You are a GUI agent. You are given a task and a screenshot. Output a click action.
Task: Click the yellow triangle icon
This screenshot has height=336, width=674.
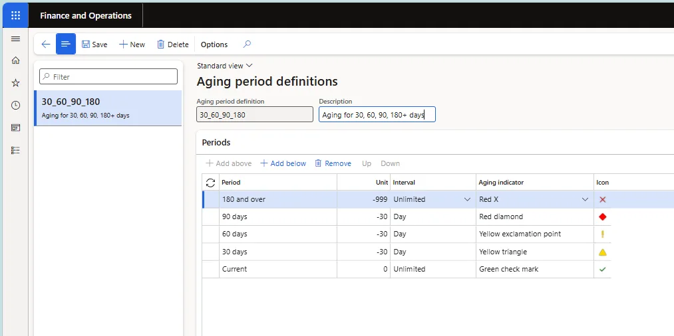click(603, 252)
